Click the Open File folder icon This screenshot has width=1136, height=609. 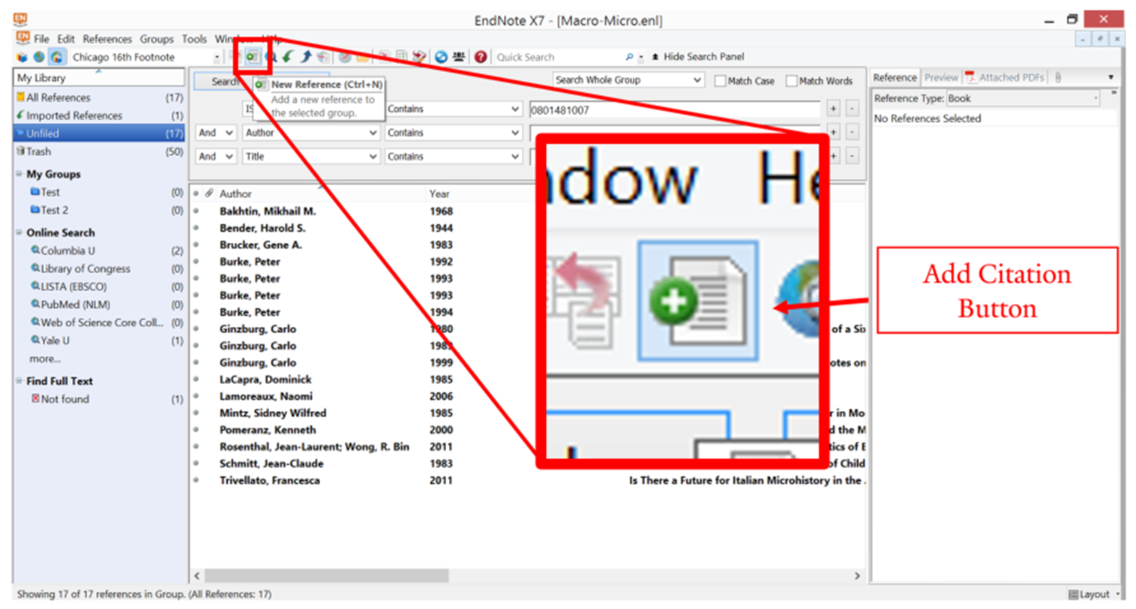(x=362, y=57)
